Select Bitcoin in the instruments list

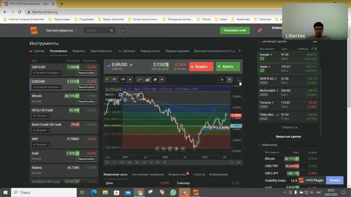[x=64, y=99]
